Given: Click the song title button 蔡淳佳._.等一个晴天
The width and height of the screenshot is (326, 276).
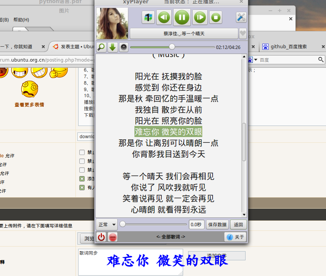Looking at the screenshot, I should coord(184,33).
